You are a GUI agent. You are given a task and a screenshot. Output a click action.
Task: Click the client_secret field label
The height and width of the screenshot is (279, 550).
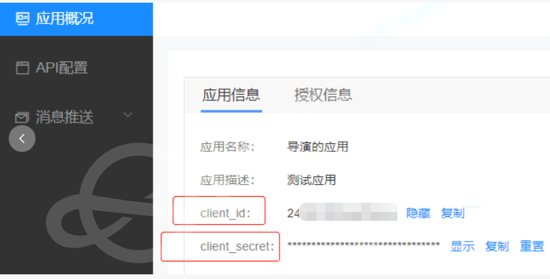pos(237,246)
